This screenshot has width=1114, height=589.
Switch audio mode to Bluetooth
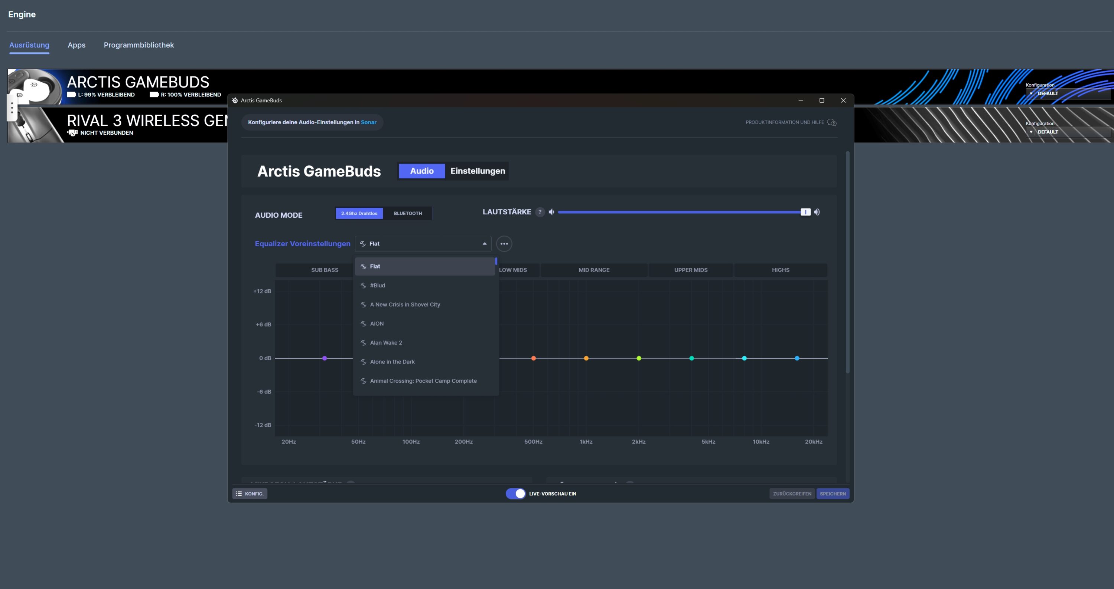point(407,213)
